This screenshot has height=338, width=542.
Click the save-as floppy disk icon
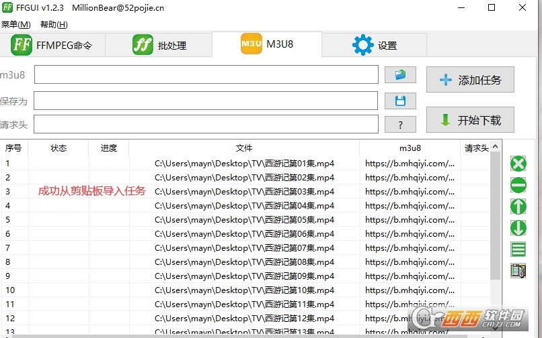coord(400,101)
